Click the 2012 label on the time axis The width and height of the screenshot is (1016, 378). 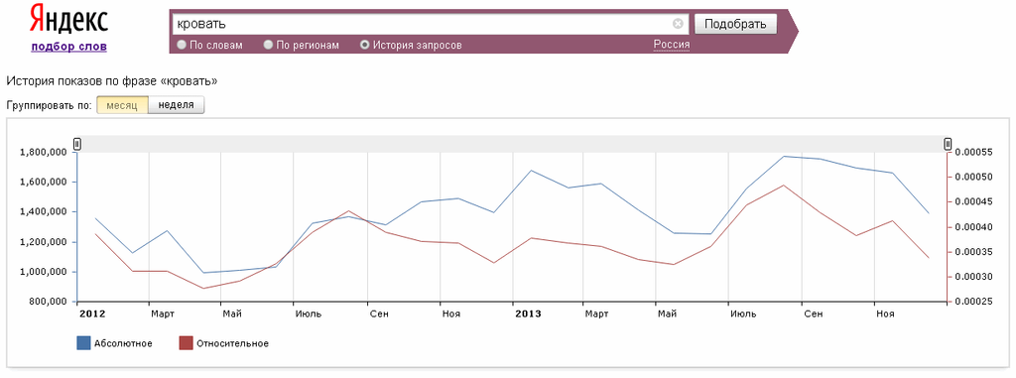click(x=92, y=315)
